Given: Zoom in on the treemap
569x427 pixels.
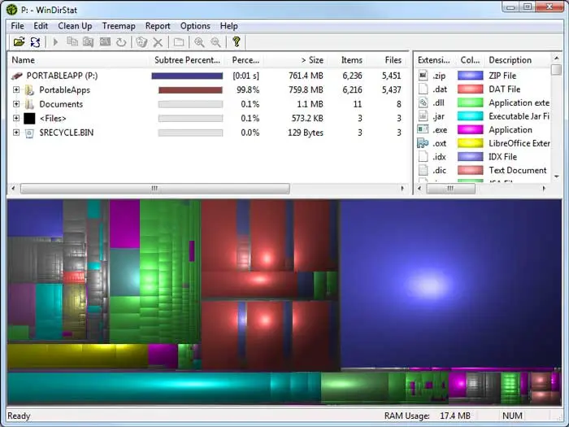Looking at the screenshot, I should point(199,42).
